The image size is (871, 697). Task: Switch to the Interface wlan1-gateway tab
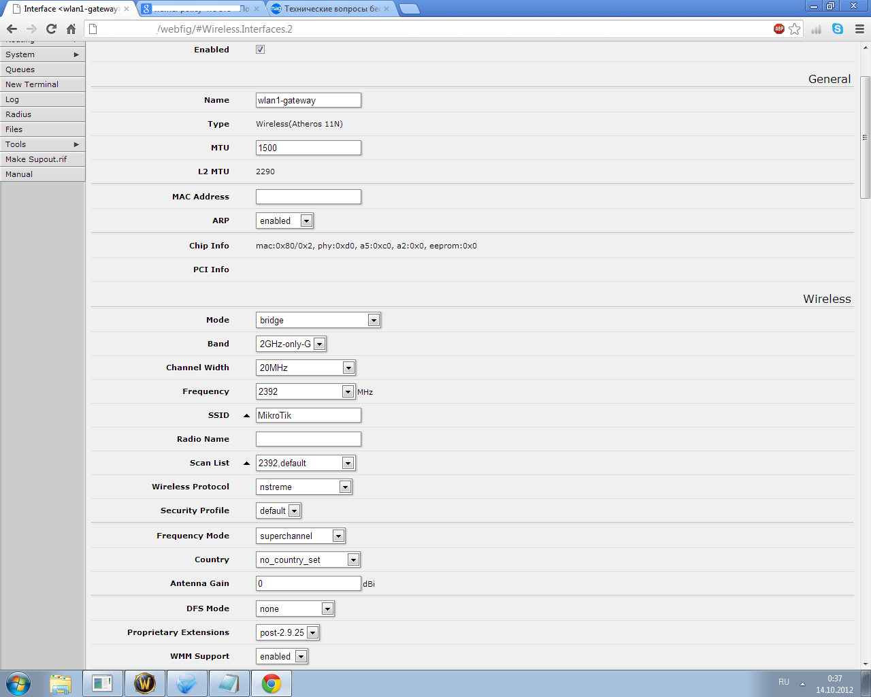(x=69, y=9)
